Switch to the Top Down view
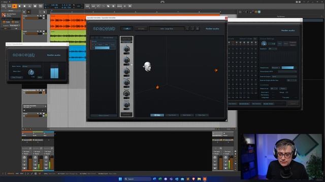 click(172, 115)
